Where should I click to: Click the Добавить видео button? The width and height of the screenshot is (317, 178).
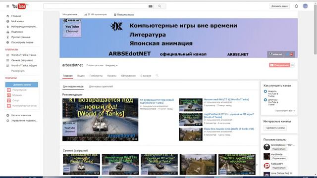point(279,6)
